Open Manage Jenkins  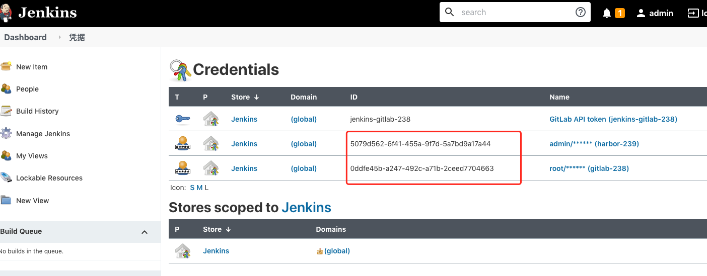click(x=43, y=134)
